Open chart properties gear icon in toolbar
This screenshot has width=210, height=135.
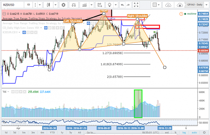(64, 5)
